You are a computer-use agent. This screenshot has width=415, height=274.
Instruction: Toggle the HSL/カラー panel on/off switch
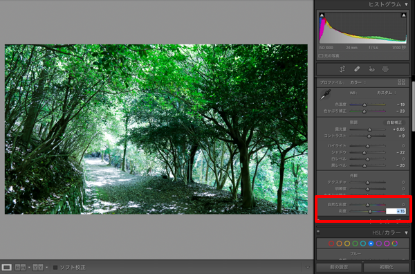pyautogui.click(x=318, y=232)
